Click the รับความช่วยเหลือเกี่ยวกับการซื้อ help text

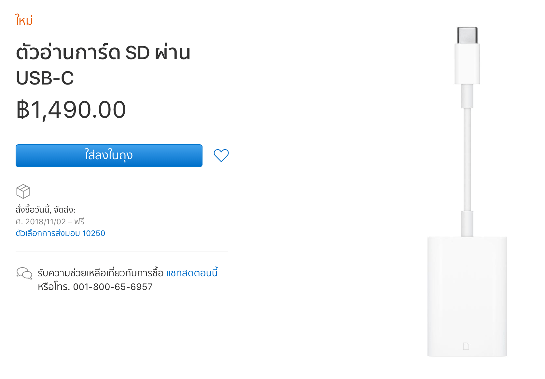[x=101, y=273]
